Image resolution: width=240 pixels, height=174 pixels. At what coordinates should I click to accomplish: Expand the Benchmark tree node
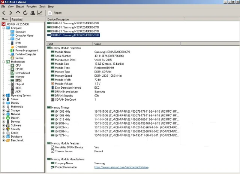click(x=4, y=140)
